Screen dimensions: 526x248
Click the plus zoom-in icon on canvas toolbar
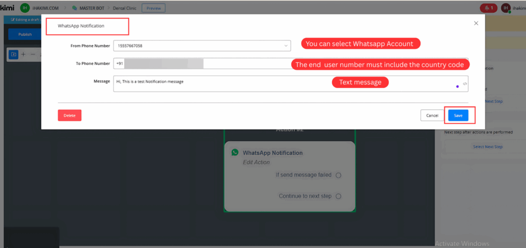tap(23, 54)
